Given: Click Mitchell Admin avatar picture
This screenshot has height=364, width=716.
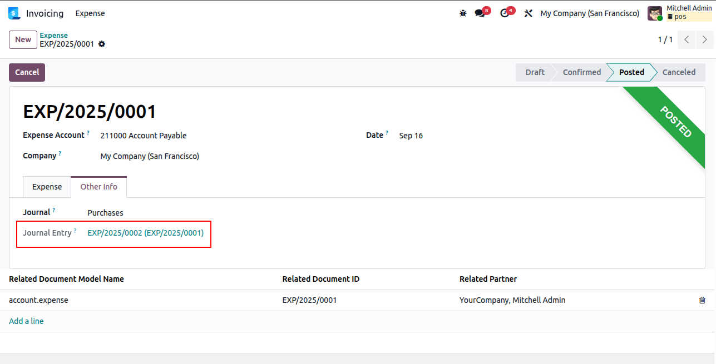Looking at the screenshot, I should pos(655,13).
